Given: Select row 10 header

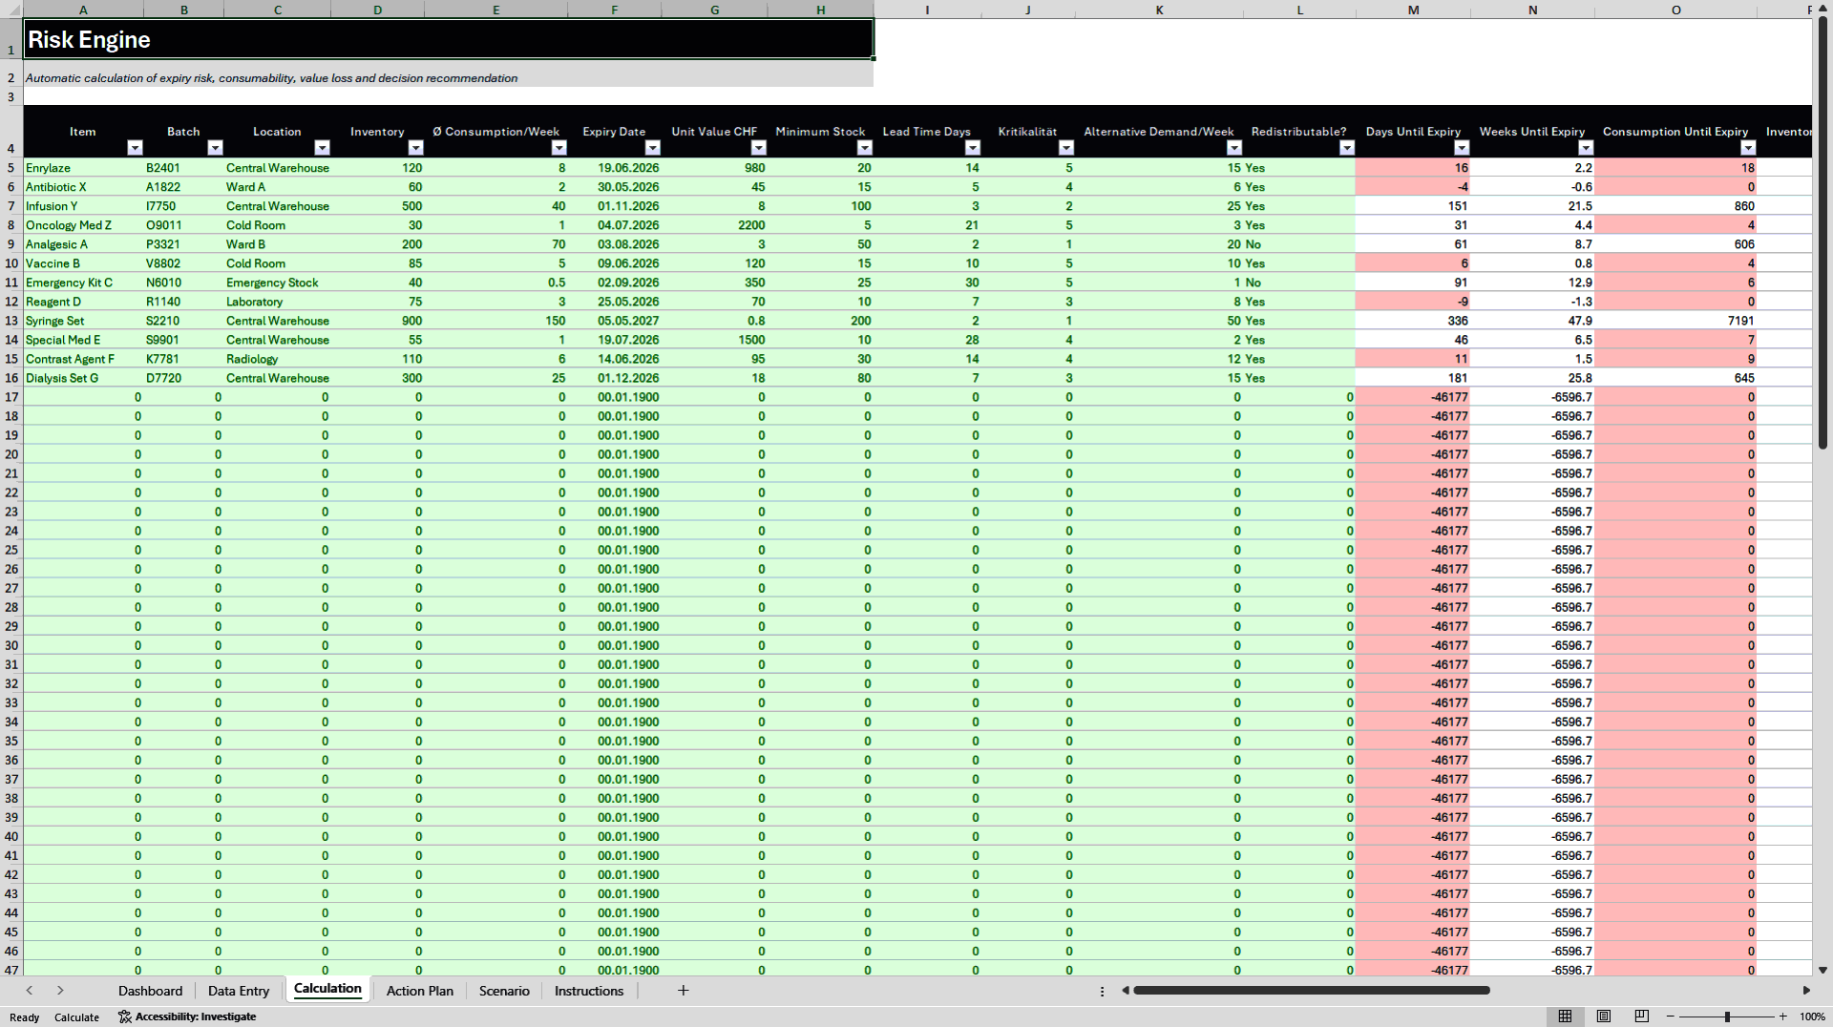Looking at the screenshot, I should 11,263.
